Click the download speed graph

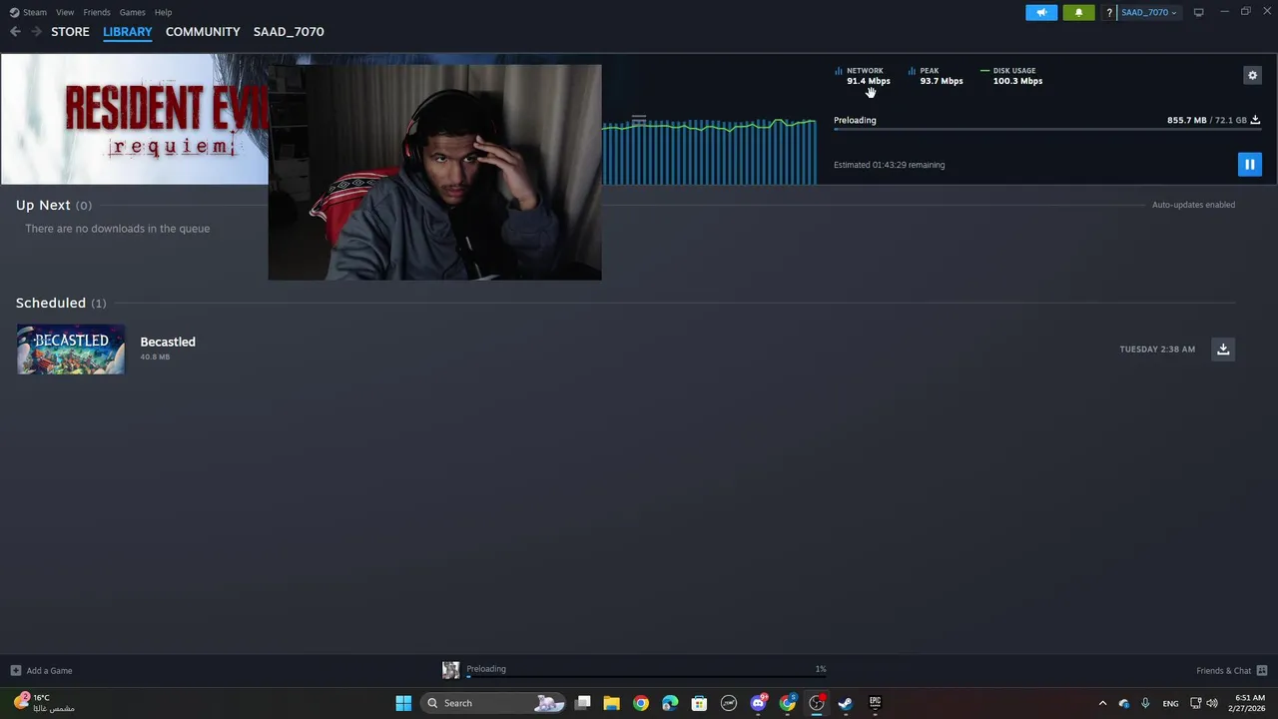[x=709, y=151]
